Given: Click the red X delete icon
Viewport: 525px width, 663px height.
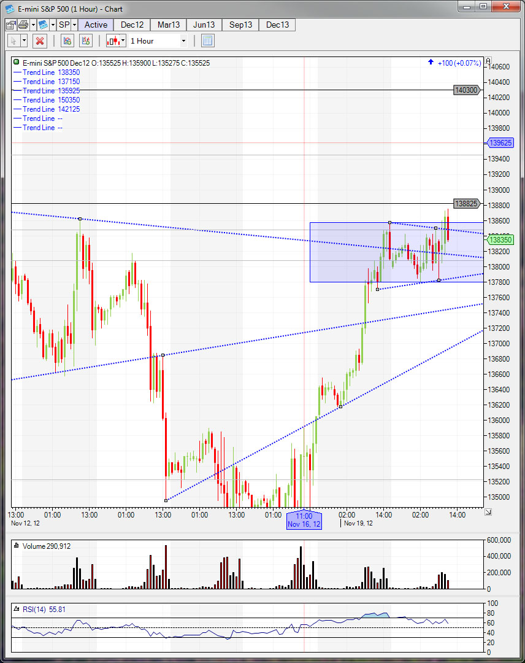Looking at the screenshot, I should point(40,41).
